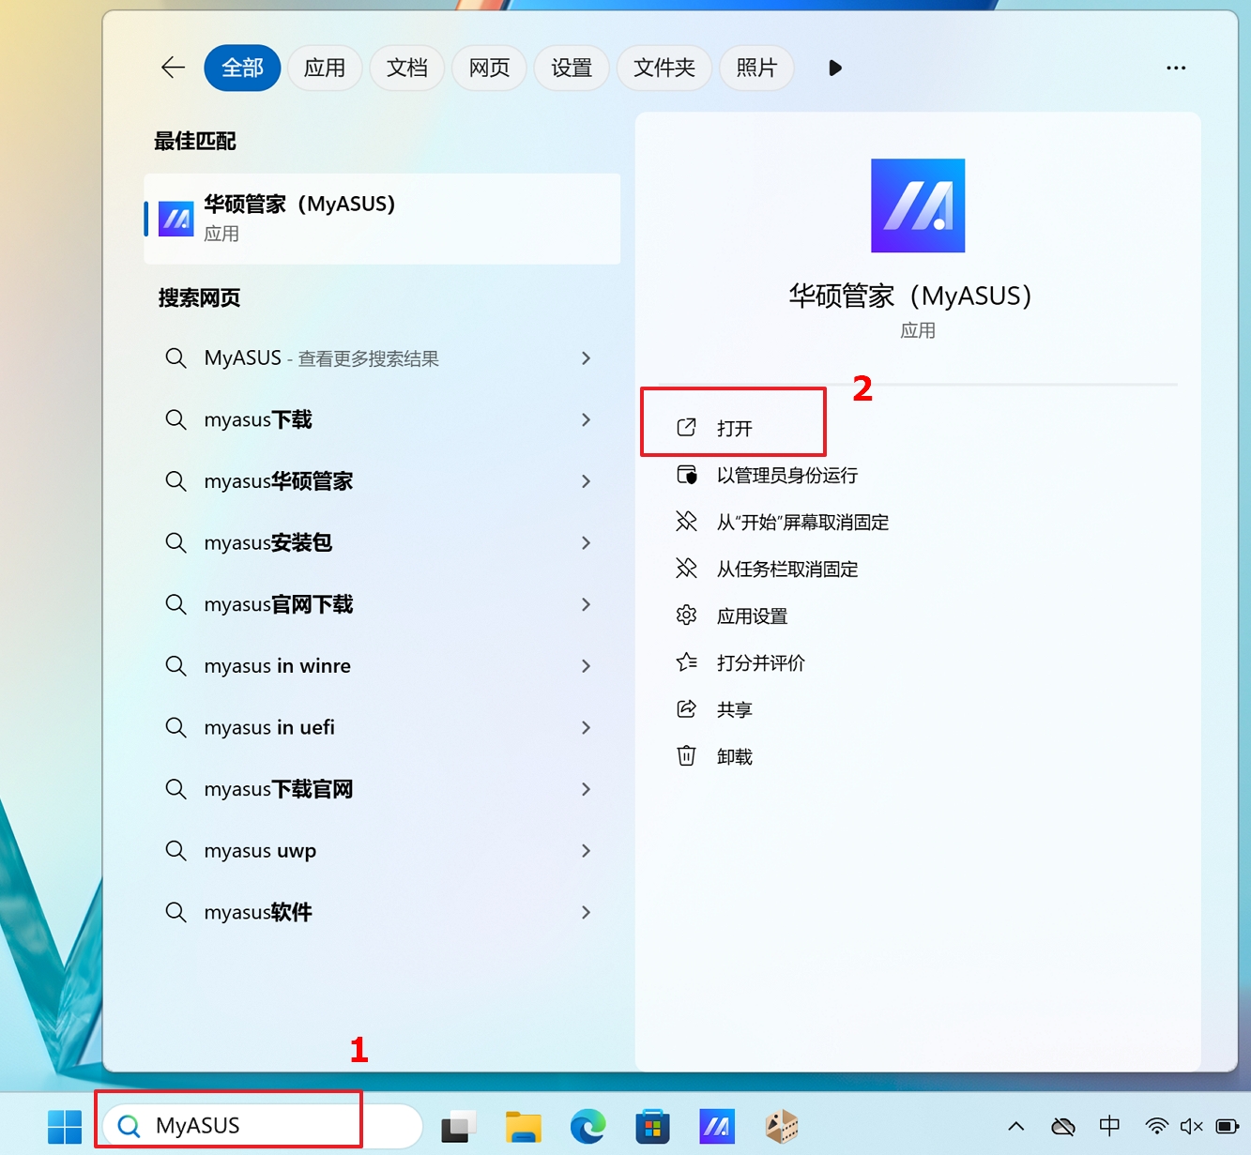The height and width of the screenshot is (1155, 1251).
Task: Click the cloud sync tray icon
Action: point(1063,1126)
